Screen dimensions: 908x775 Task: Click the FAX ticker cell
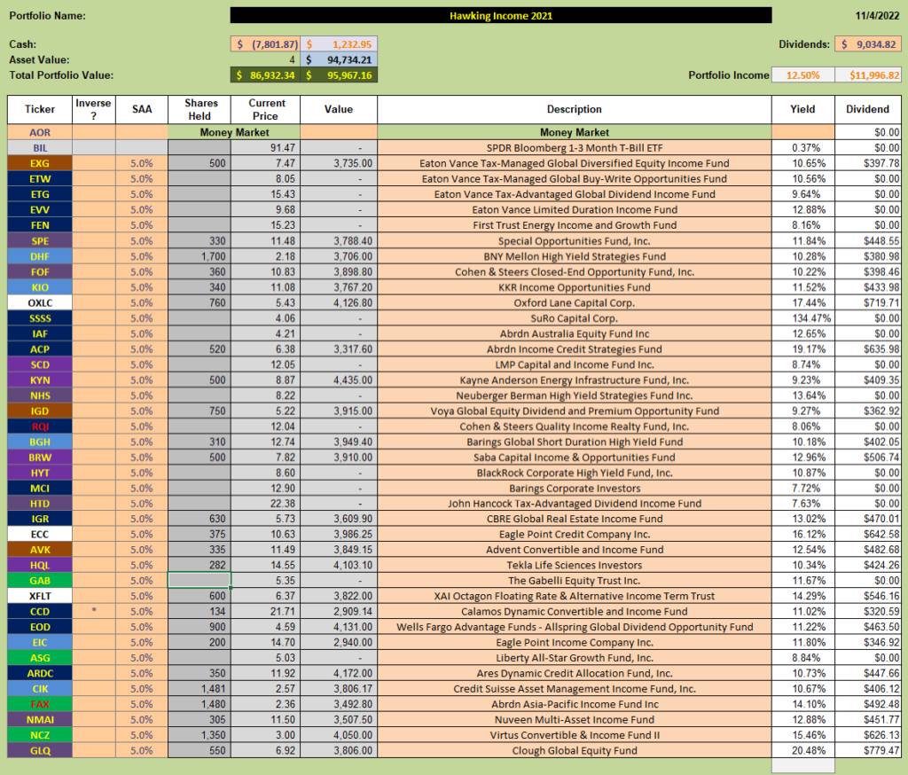[40, 704]
